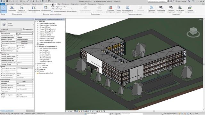Expand Groups (Группы) tree node
The width and height of the screenshot is (205, 115).
(x=36, y=71)
